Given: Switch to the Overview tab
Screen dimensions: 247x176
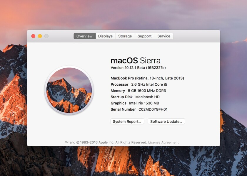Looking at the screenshot, I should click(x=85, y=36).
